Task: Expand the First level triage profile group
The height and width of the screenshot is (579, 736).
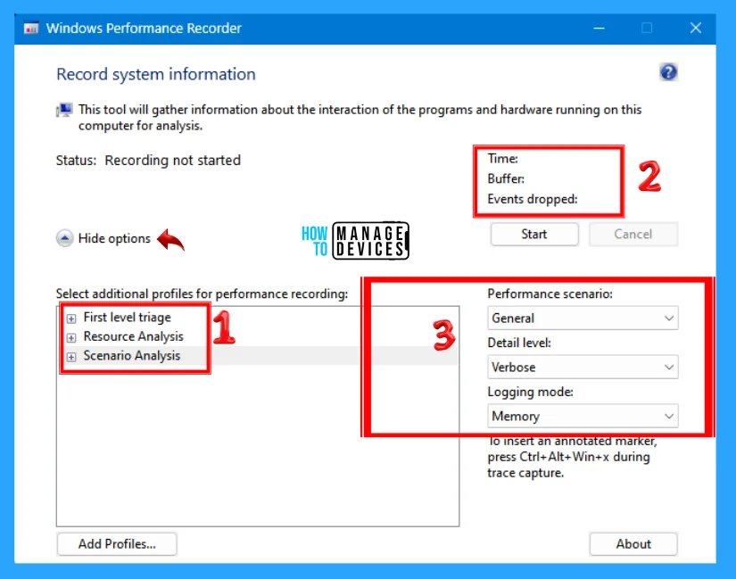Action: click(x=70, y=318)
